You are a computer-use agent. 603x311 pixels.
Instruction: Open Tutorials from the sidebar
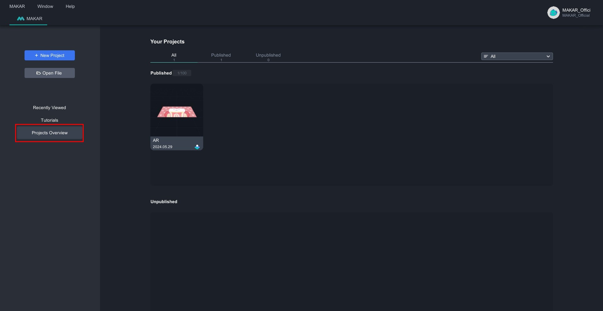coord(49,120)
